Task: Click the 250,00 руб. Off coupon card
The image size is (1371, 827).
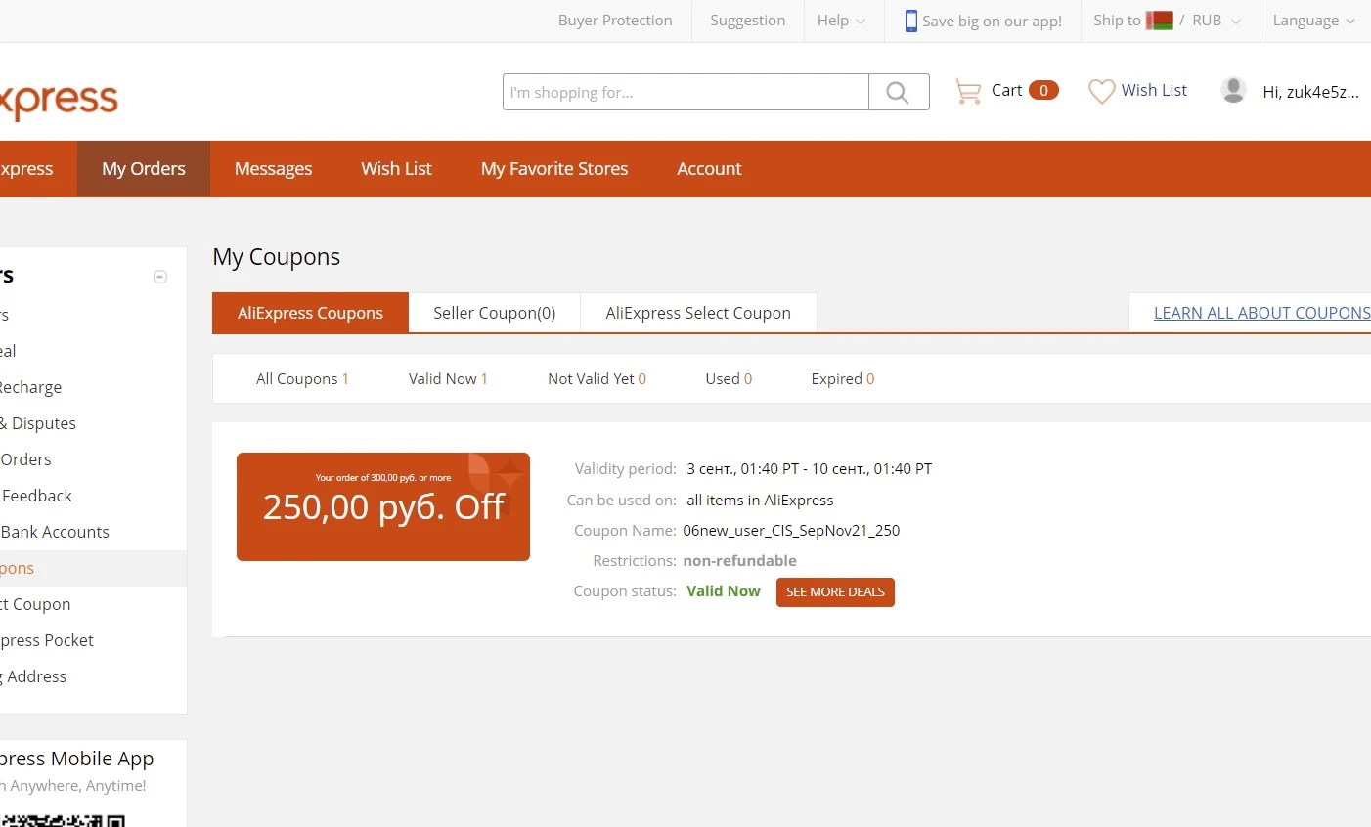Action: coord(383,506)
